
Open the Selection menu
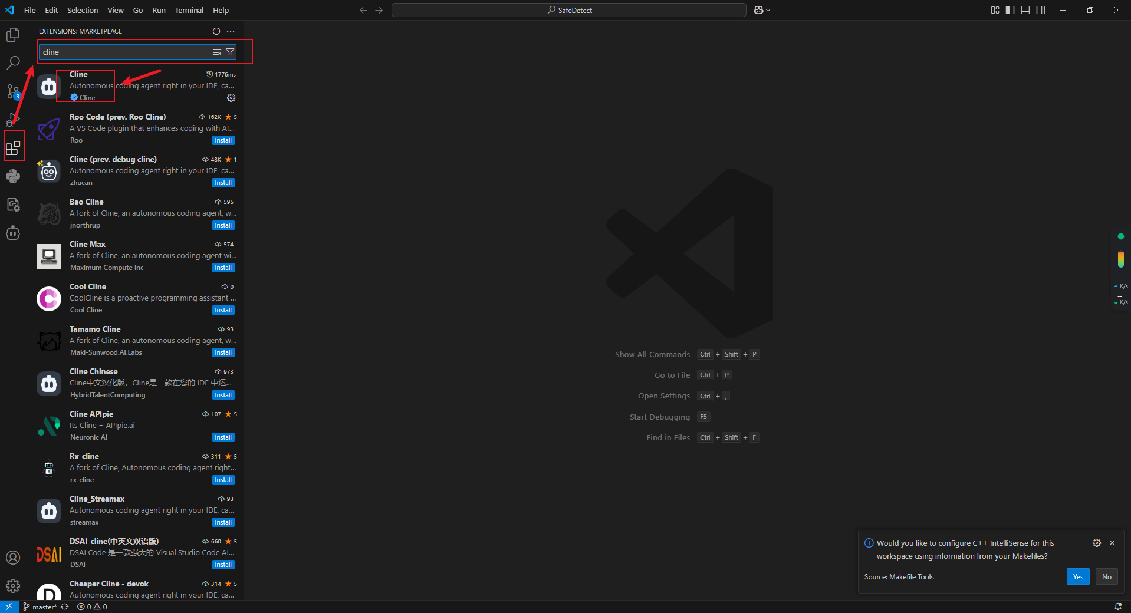coord(83,10)
